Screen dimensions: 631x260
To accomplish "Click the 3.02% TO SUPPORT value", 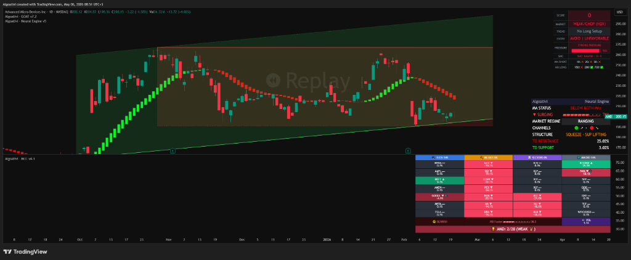I will [604, 148].
